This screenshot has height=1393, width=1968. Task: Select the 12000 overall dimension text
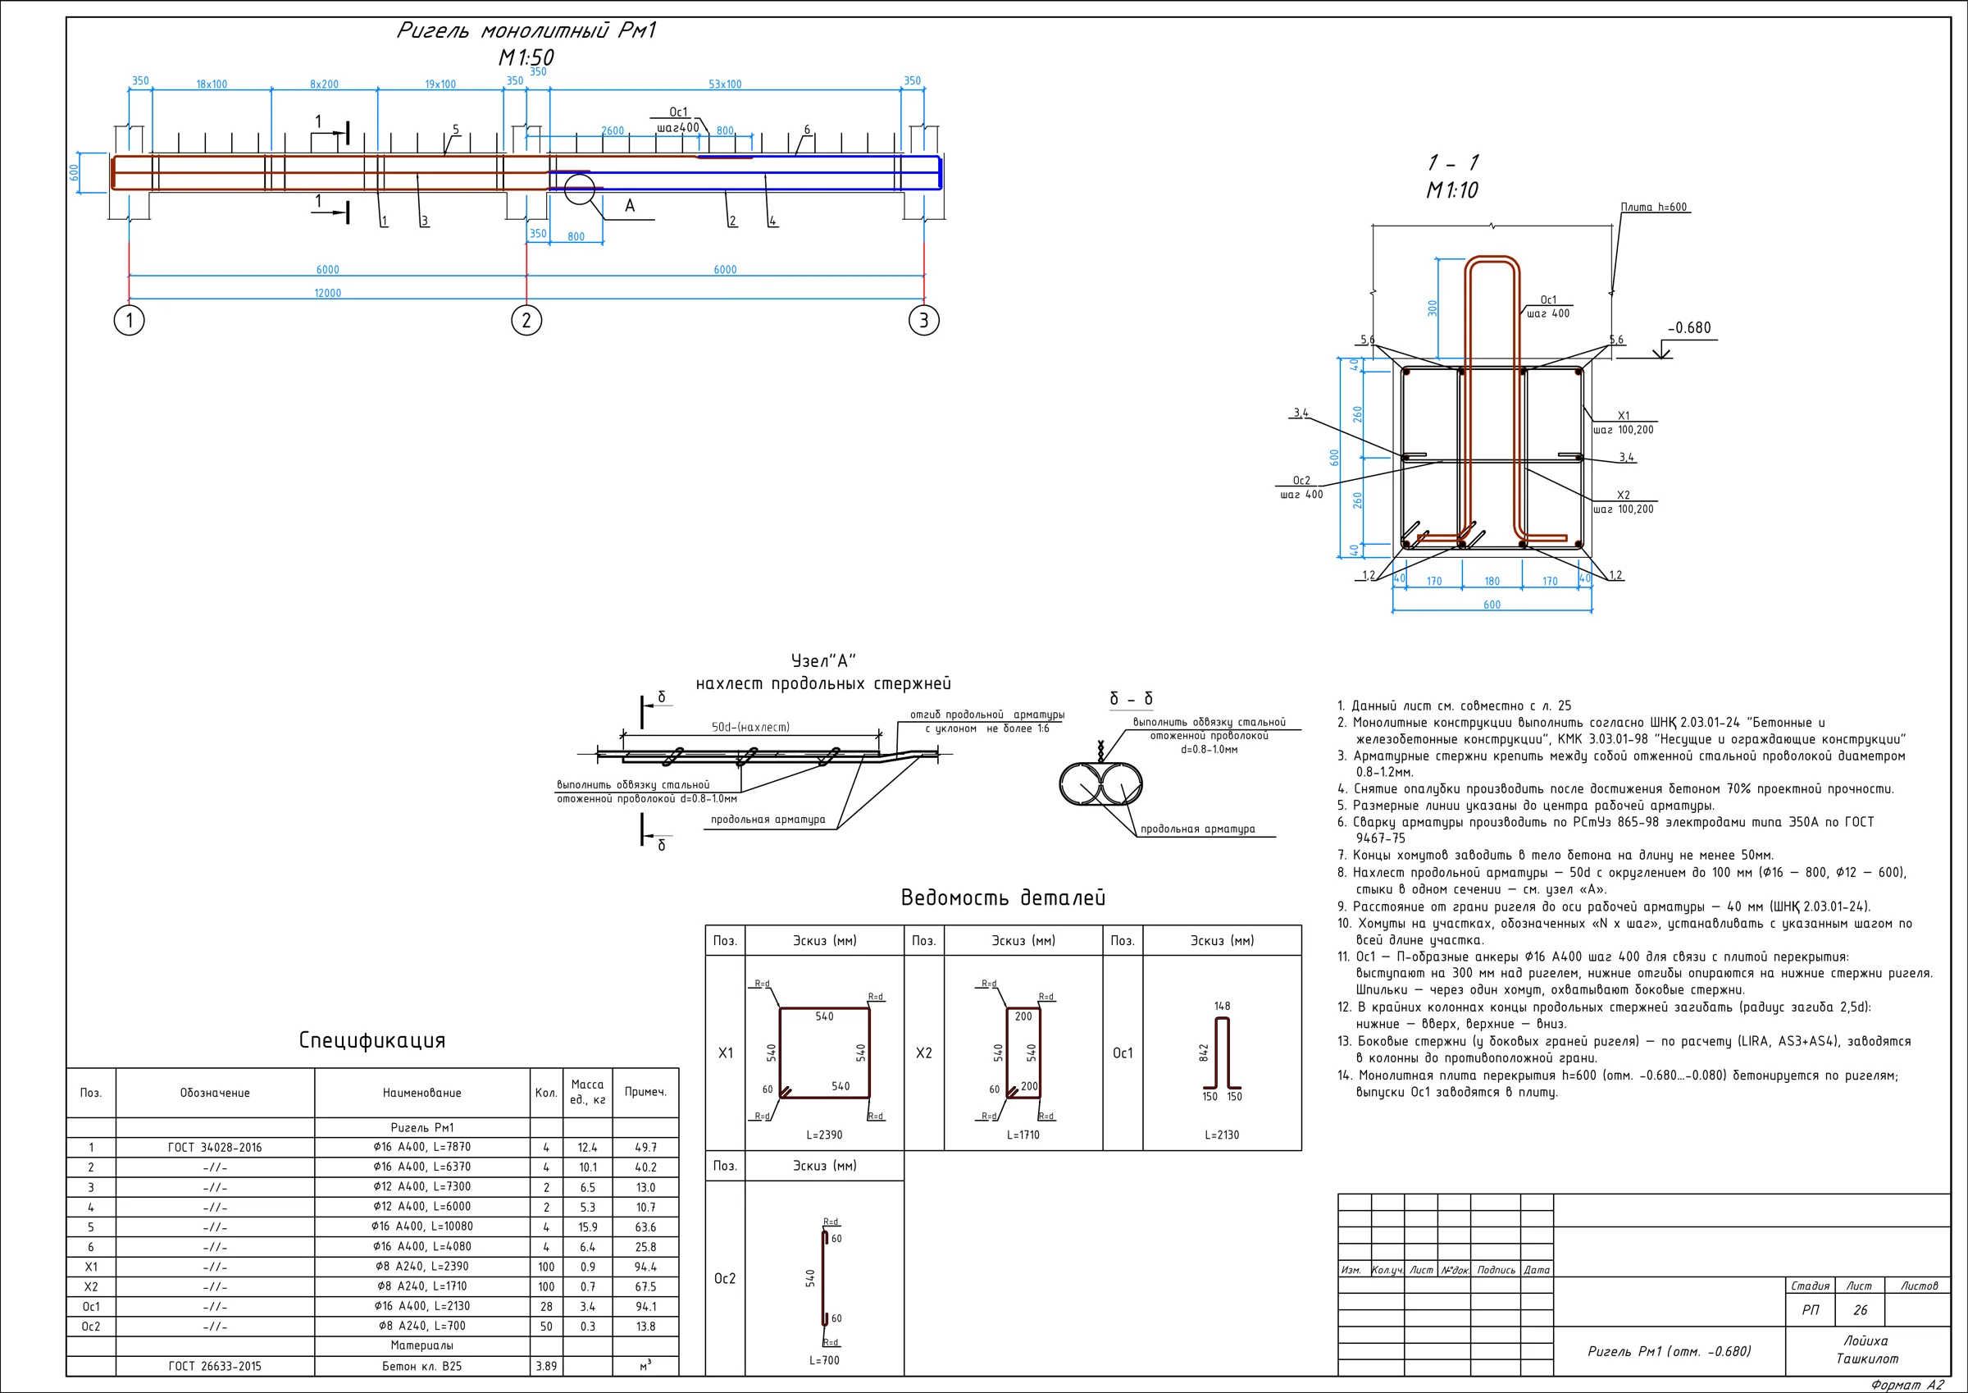point(327,294)
